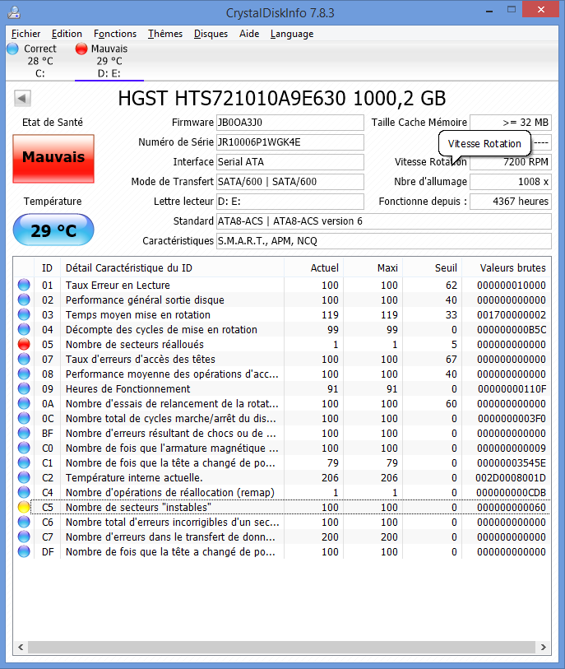Open the Fonctions menu
This screenshot has width=565, height=669.
[115, 34]
